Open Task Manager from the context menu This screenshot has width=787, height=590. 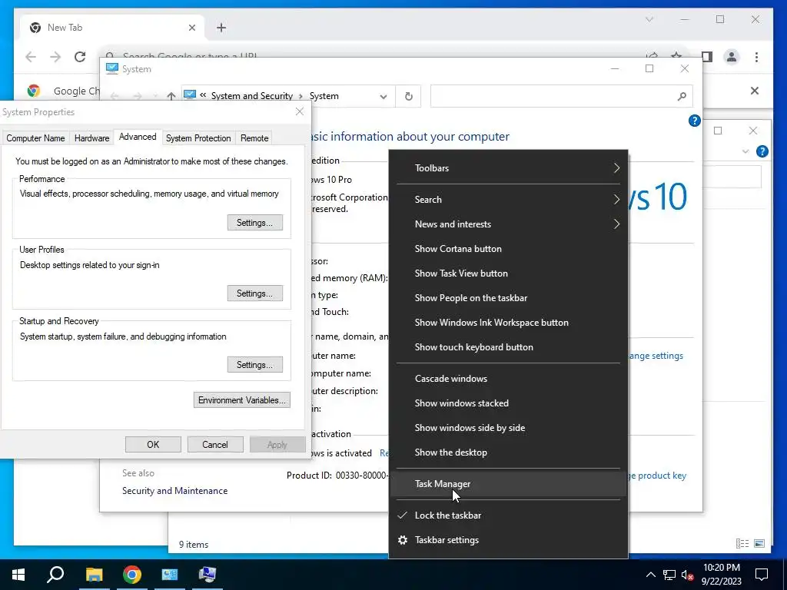click(508, 484)
